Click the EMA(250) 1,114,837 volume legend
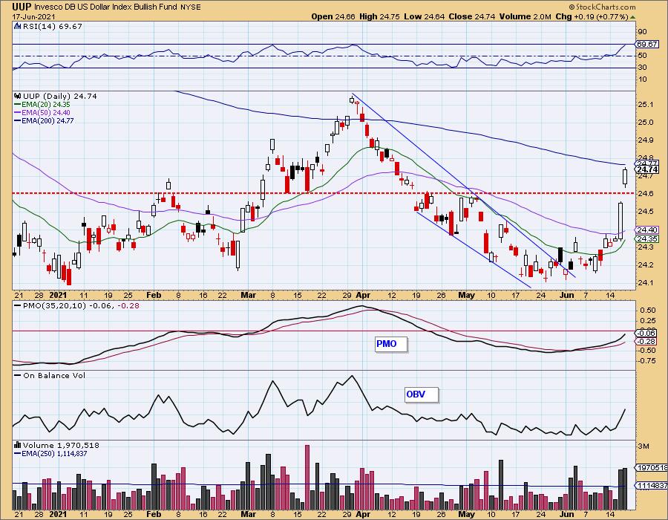 [x=50, y=453]
